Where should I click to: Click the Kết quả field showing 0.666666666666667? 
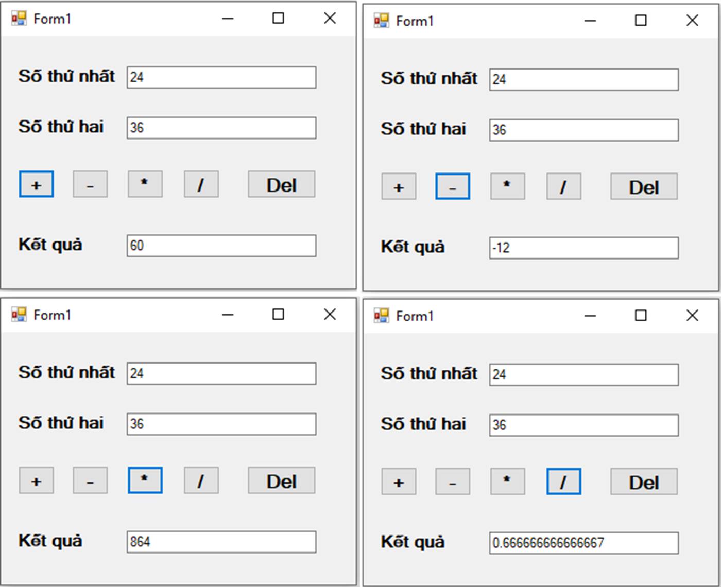pyautogui.click(x=583, y=542)
